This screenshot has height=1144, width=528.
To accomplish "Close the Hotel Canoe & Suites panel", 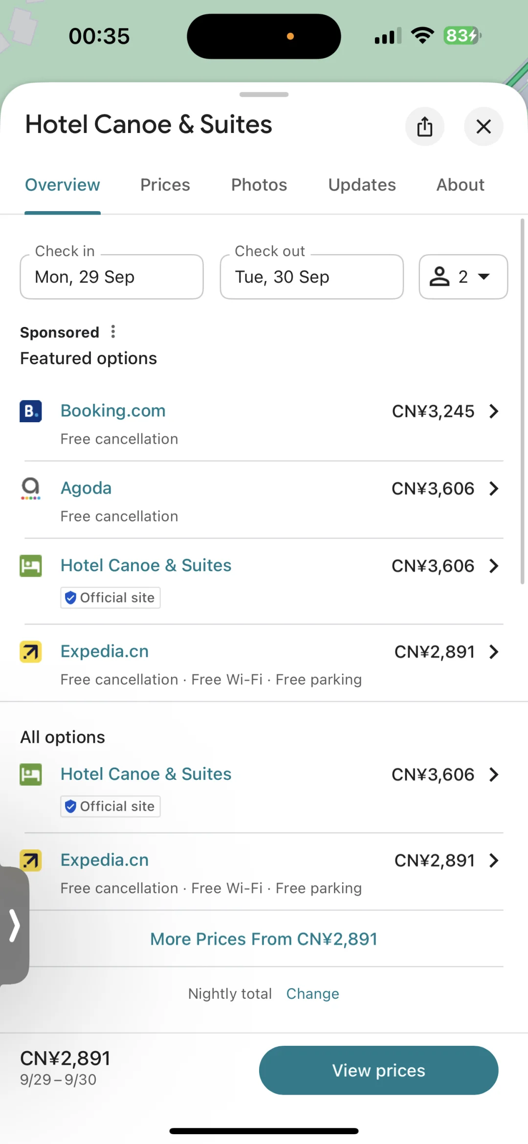I will [x=484, y=127].
